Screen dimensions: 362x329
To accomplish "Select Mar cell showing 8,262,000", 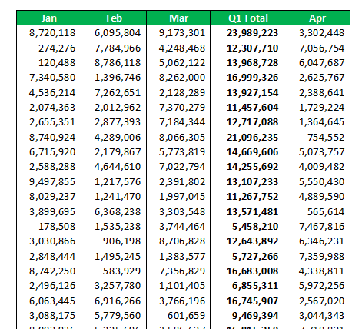I will point(178,78).
